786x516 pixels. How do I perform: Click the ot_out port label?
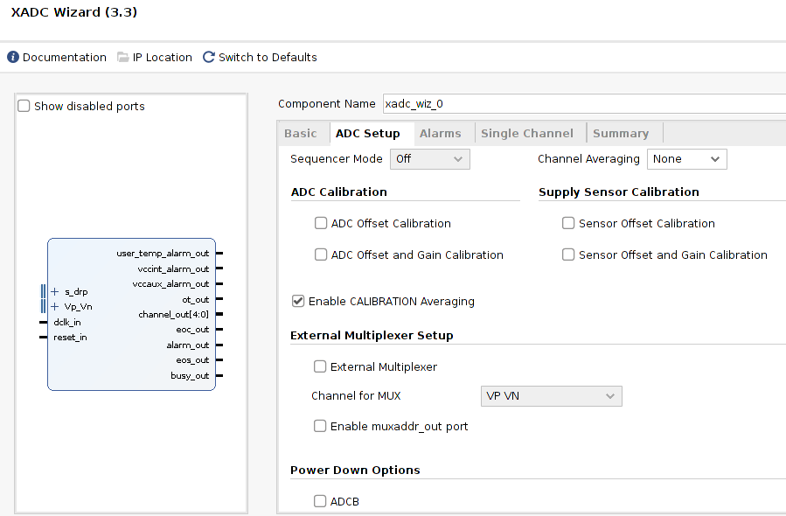[x=196, y=299]
